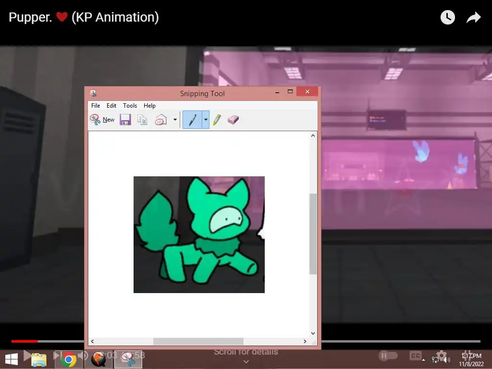Click the red video progress bar
492x369 pixels.
coord(25,342)
